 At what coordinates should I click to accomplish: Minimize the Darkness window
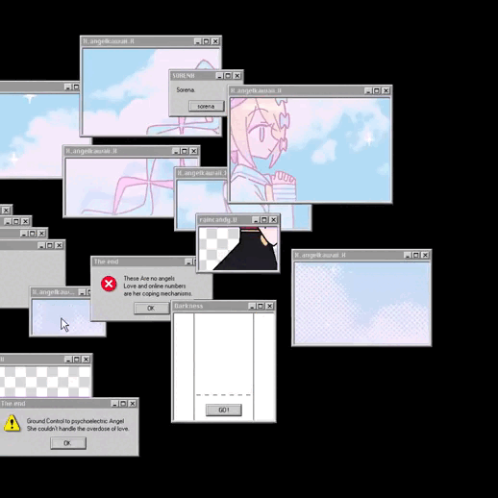(x=252, y=306)
